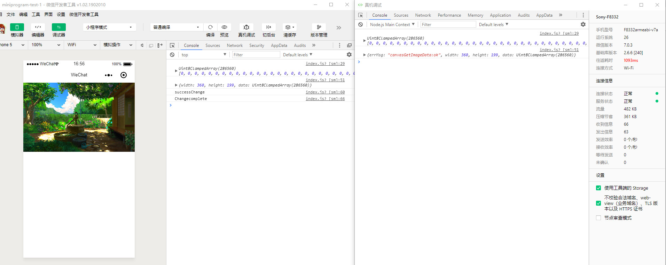Start remote device debugging (真机调试)
This screenshot has width=666, height=265.
point(246,27)
